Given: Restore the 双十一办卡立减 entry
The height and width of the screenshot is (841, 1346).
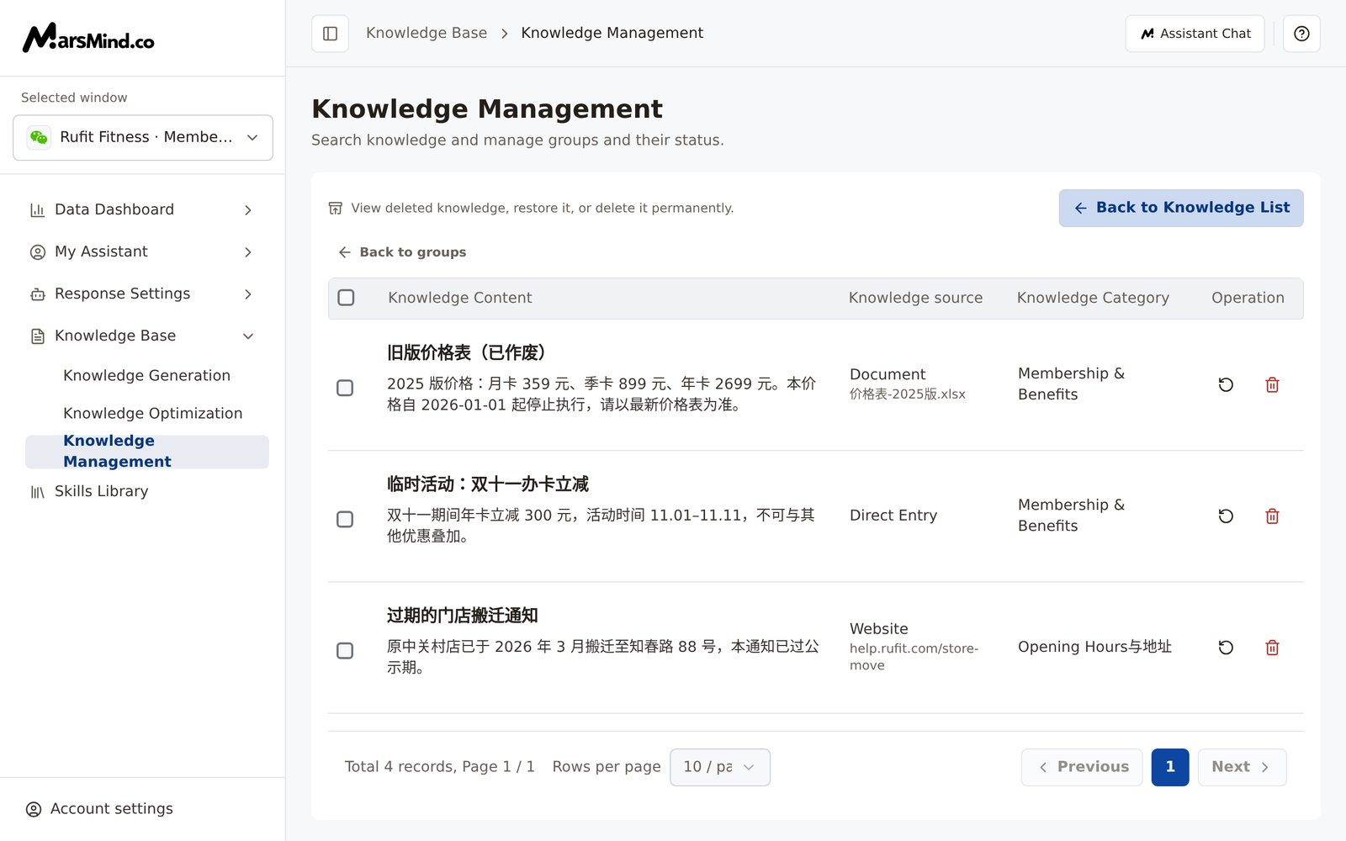Looking at the screenshot, I should pos(1226,516).
